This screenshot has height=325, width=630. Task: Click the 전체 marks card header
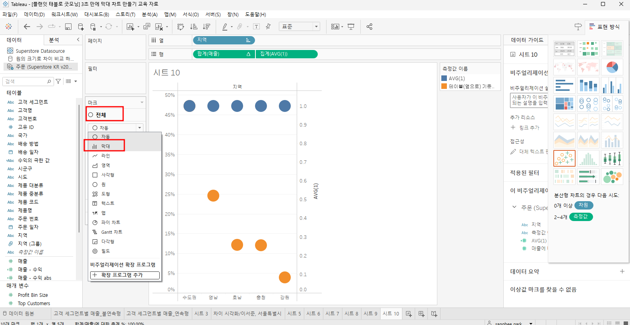coord(114,115)
